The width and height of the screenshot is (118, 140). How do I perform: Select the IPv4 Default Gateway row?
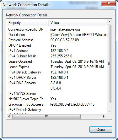coord(56,72)
